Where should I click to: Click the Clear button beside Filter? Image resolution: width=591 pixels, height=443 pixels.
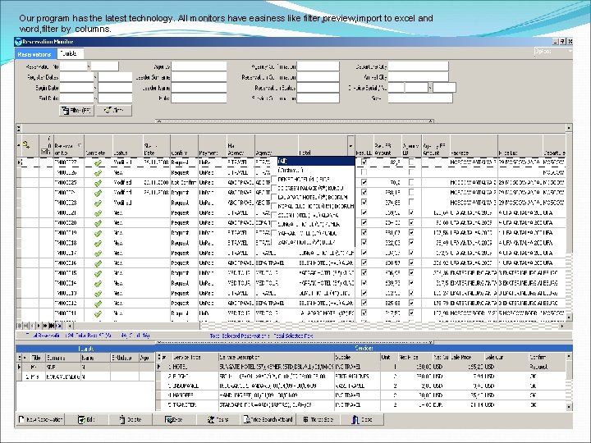click(114, 111)
